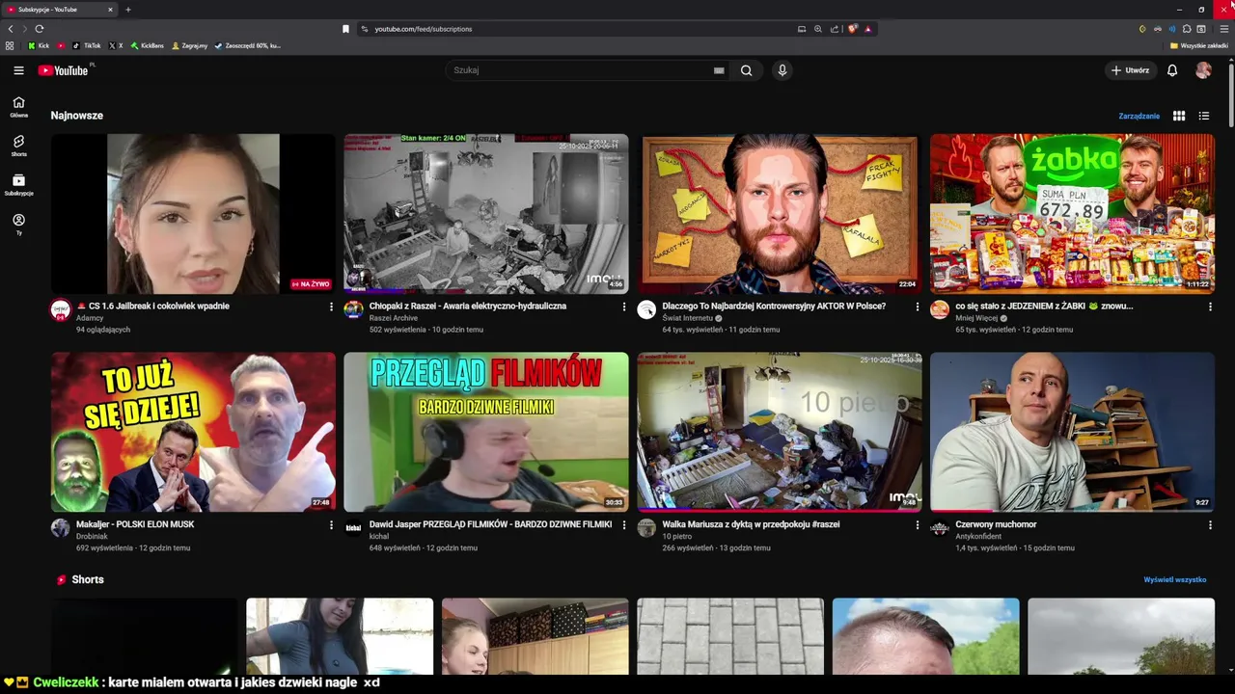
Task: Open the Utwórz create button
Action: coord(1130,70)
